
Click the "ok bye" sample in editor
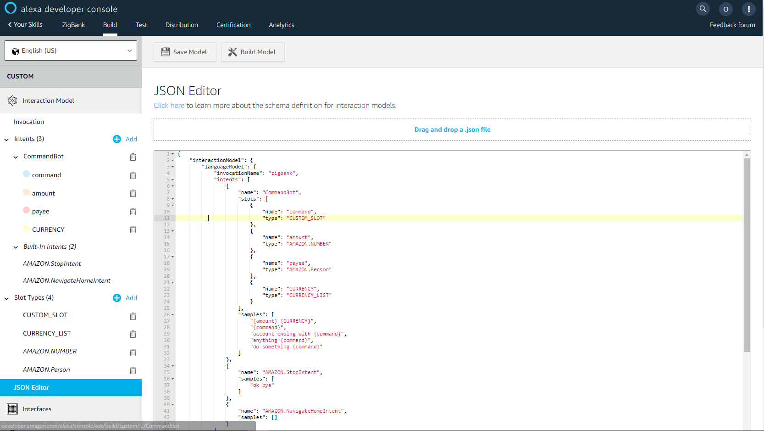[x=262, y=386]
